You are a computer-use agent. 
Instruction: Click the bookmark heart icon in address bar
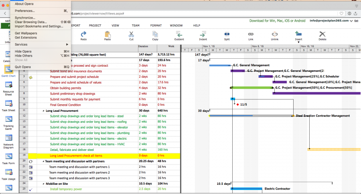341,14
